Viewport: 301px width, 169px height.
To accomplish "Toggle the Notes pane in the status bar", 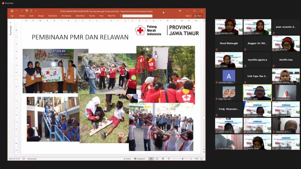I will [x=127, y=159].
